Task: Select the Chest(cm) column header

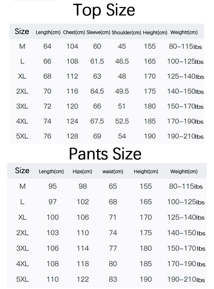Action: point(74,33)
